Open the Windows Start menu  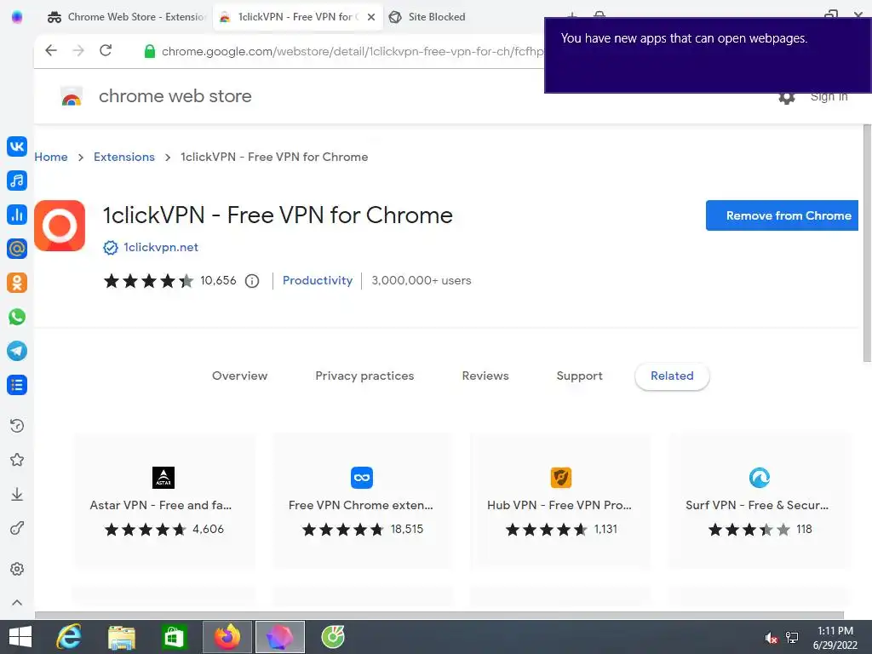(20, 637)
